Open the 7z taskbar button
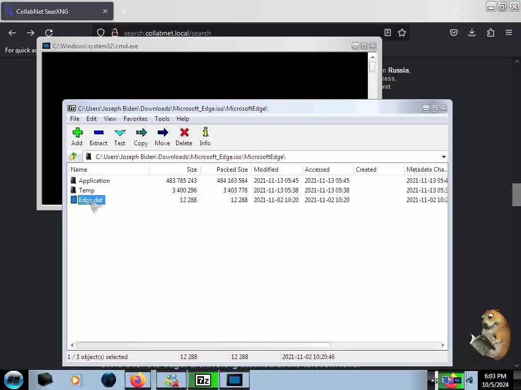Viewport: 521px width, 390px height. click(204, 380)
